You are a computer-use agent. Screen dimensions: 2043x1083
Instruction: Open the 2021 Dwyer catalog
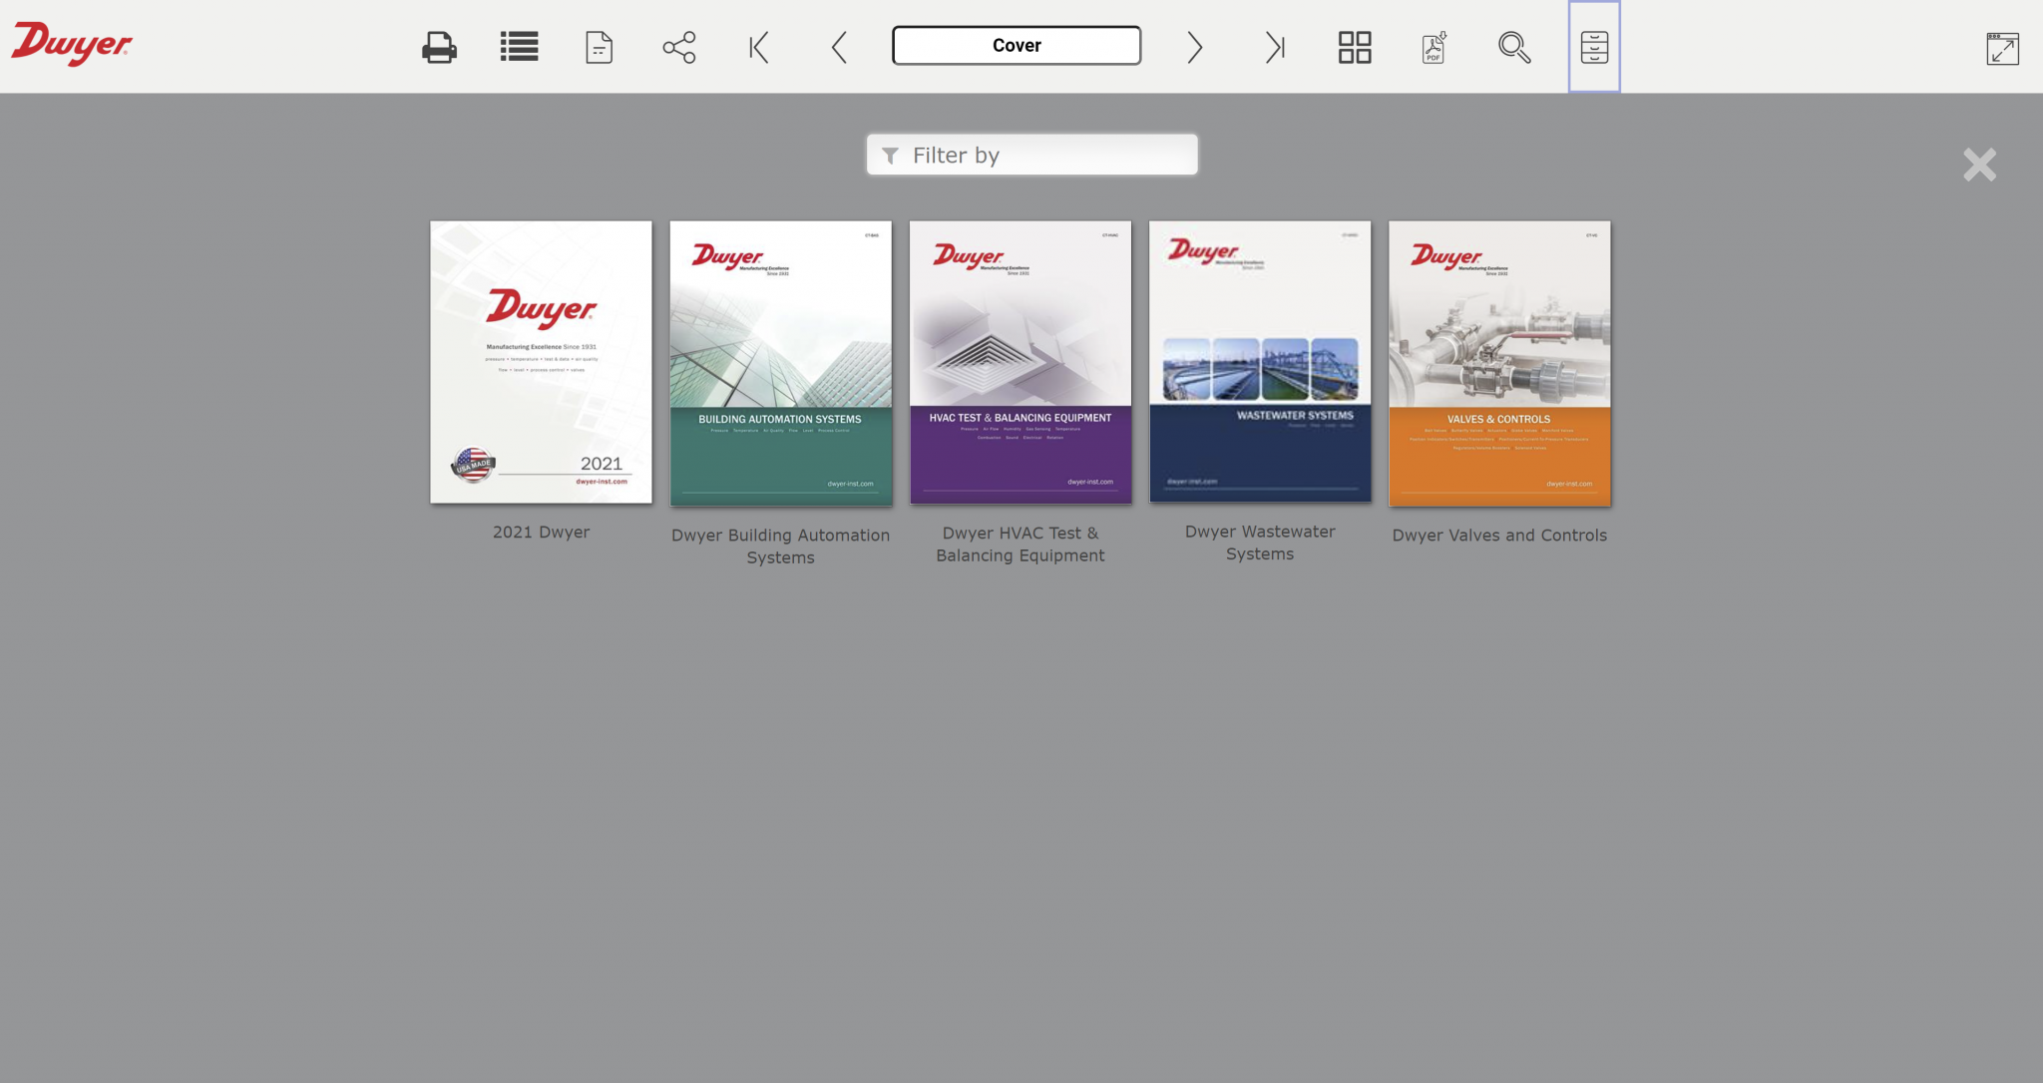[541, 361]
